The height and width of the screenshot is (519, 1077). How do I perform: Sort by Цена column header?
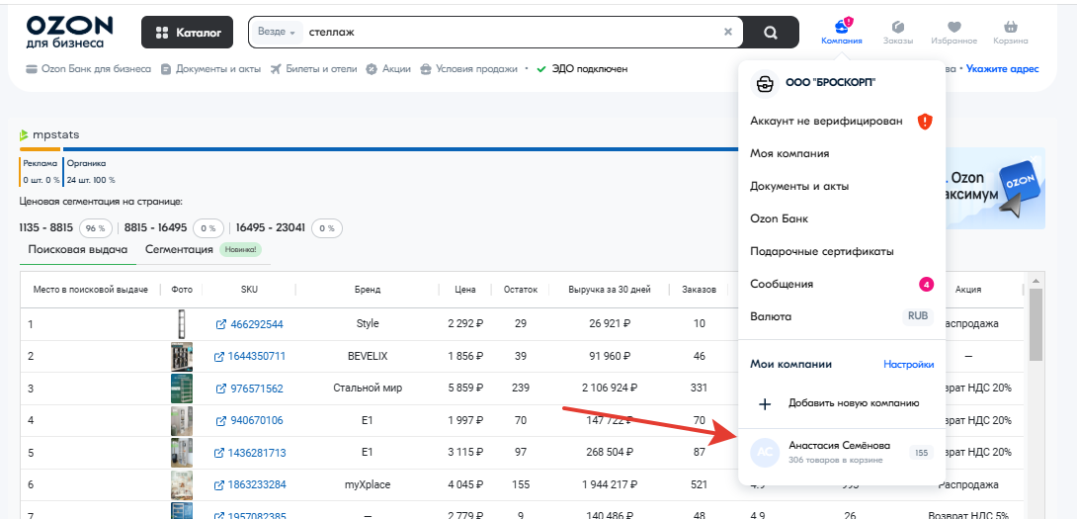coord(465,290)
